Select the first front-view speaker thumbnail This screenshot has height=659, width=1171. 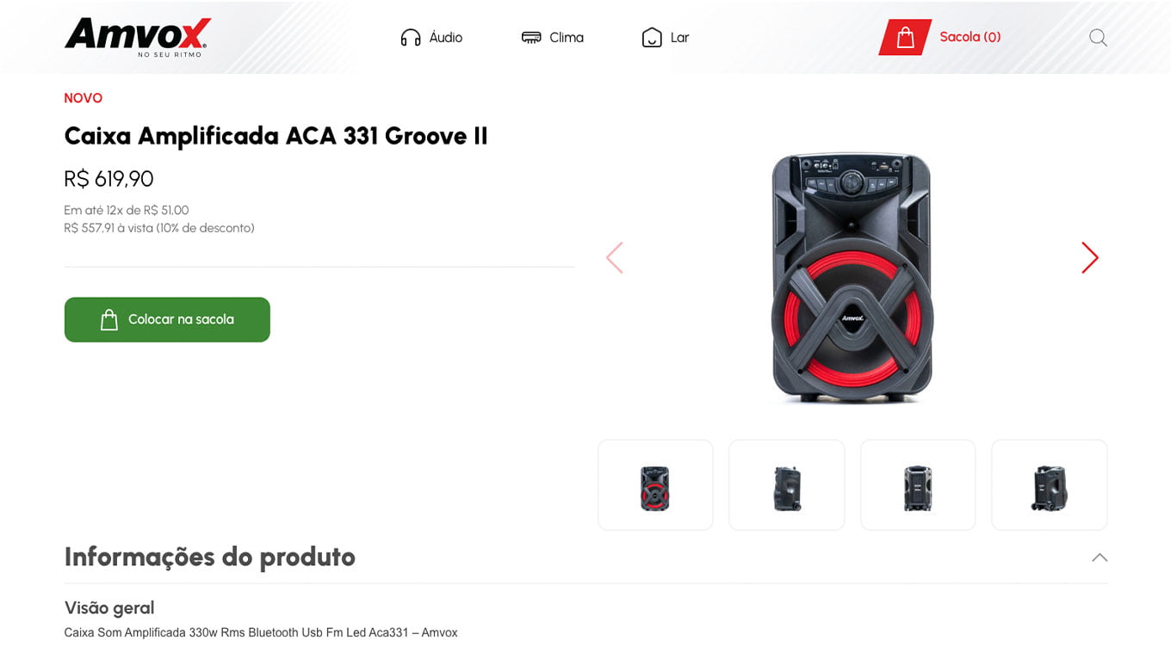pyautogui.click(x=655, y=485)
